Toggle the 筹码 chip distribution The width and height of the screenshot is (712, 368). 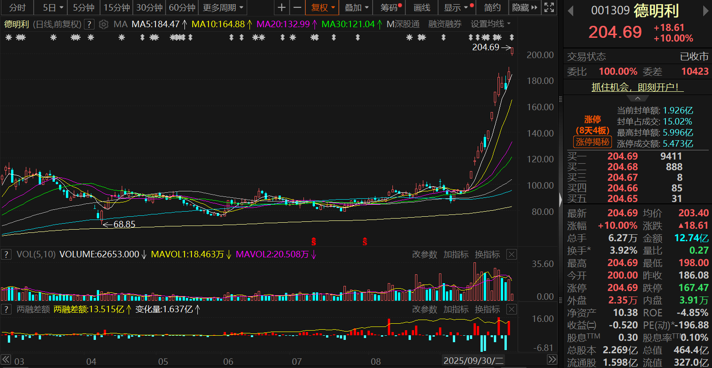click(x=390, y=7)
